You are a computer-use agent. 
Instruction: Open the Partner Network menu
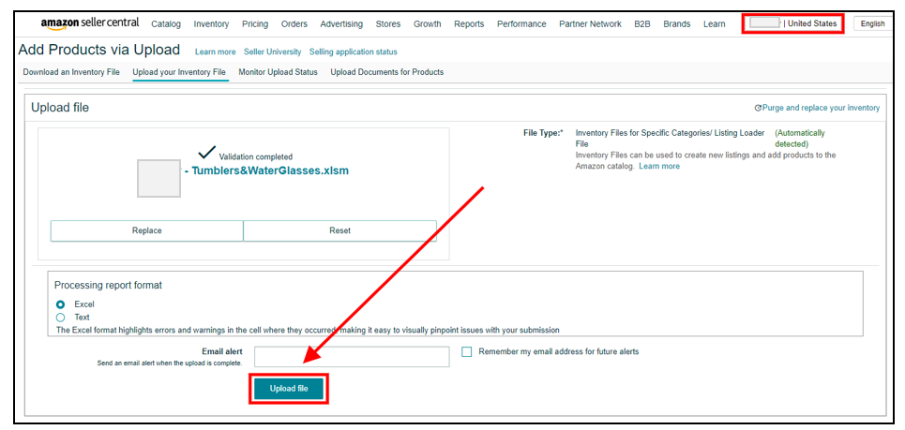(591, 23)
